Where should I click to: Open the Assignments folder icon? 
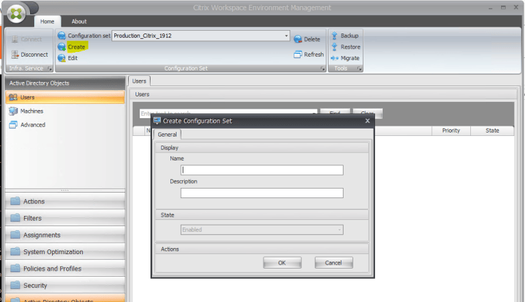pos(15,234)
